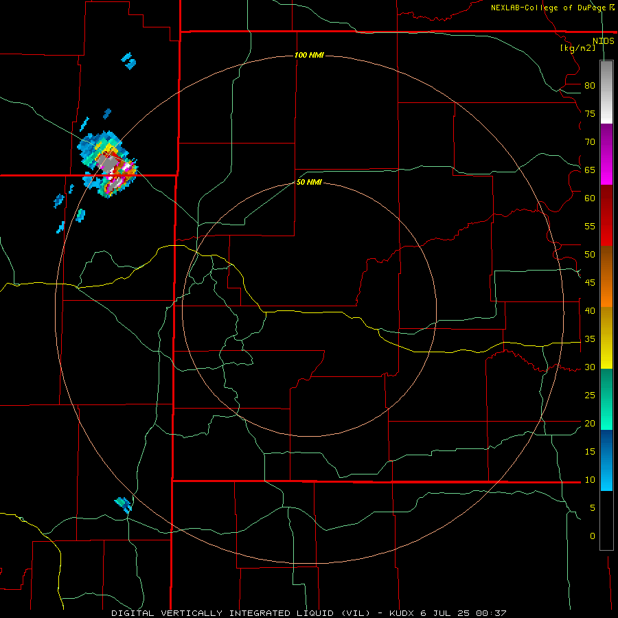Click the small teal echo south of the storm
This screenshot has height=618, width=618.
[x=80, y=215]
